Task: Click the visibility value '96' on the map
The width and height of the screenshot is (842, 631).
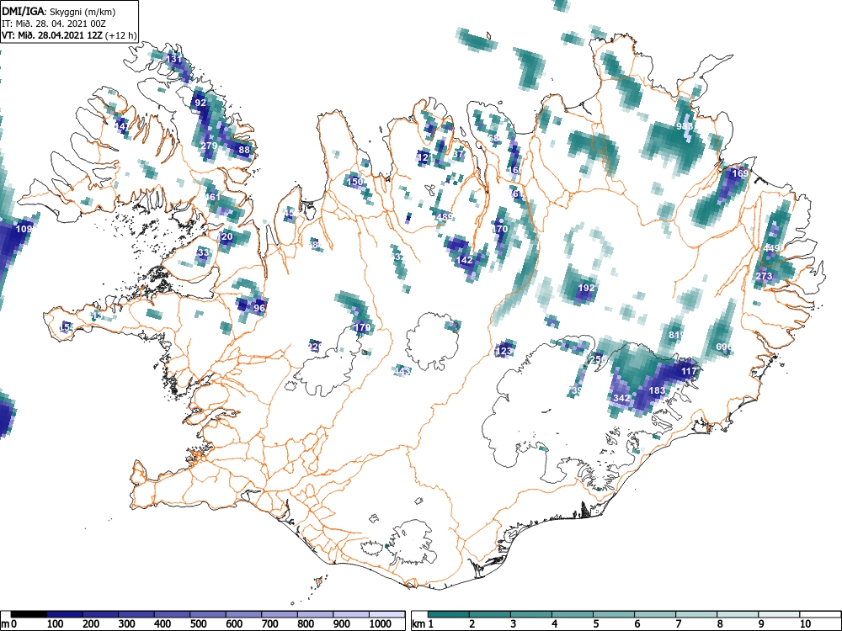Action: click(259, 308)
